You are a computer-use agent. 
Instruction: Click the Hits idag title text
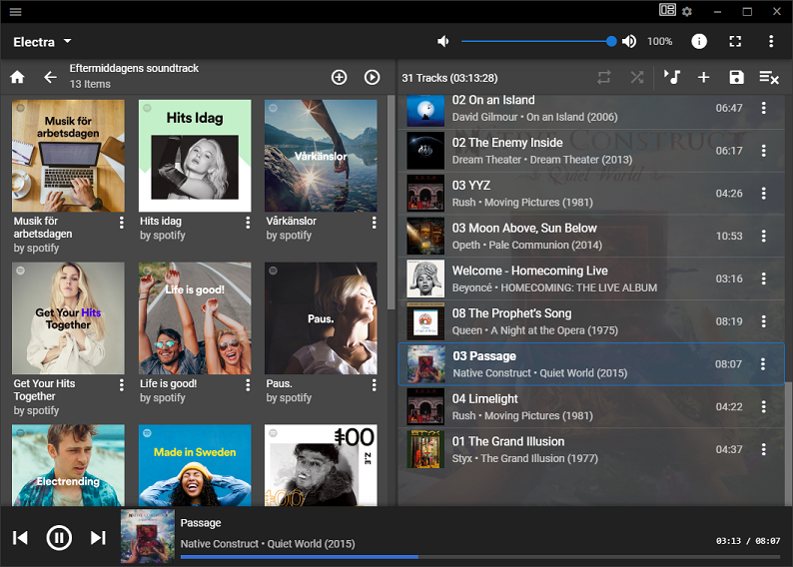[x=161, y=221]
